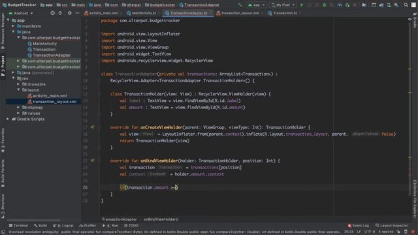Click the Debug app bug icon
The image size is (418, 235).
click(x=325, y=5)
